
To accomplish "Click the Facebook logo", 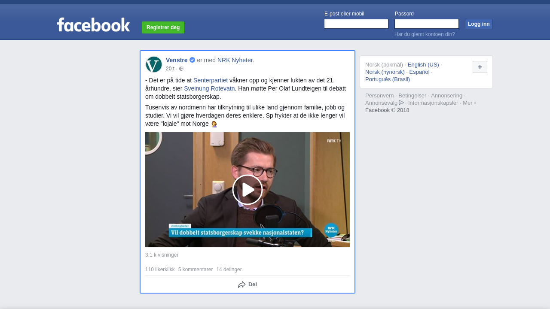I will click(93, 25).
